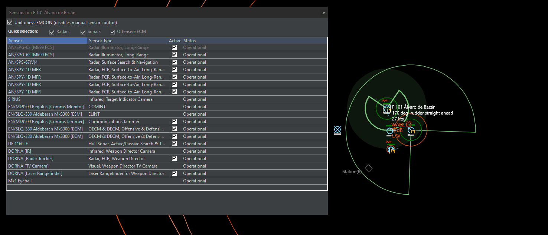
Task: Click the 'Communications Jammer' type cell
Action: coord(114,122)
